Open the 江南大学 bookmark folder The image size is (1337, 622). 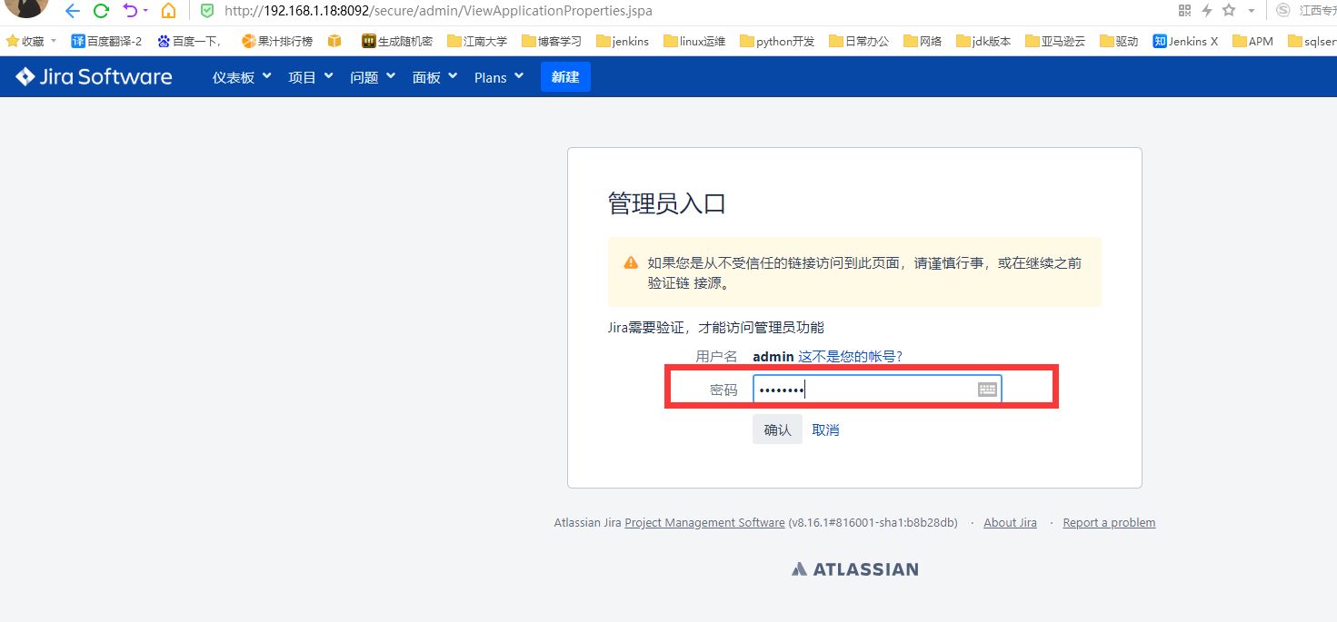(x=477, y=41)
